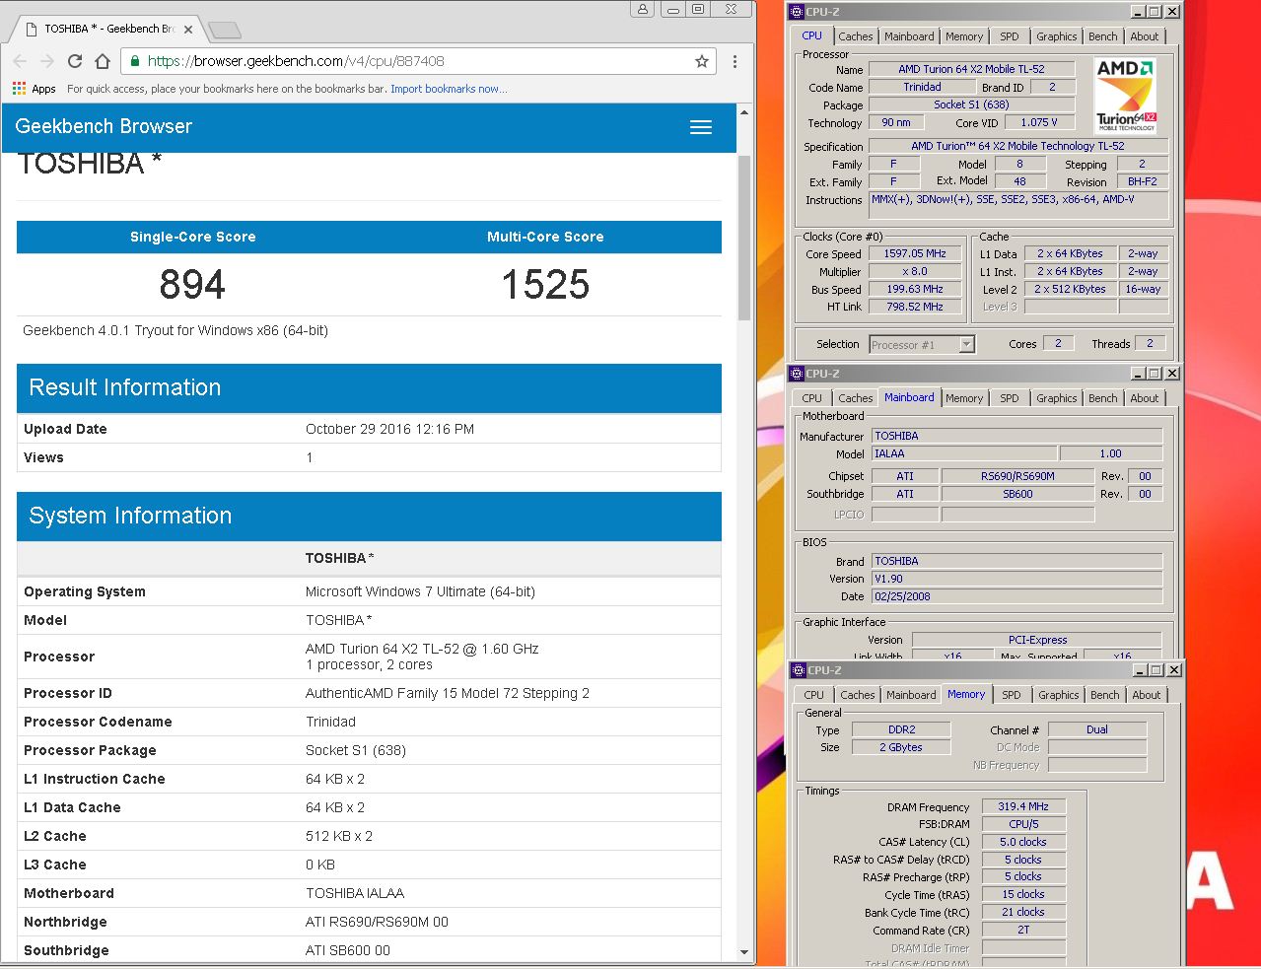The height and width of the screenshot is (969, 1261).
Task: Select SPD tab in bottom CPU-Z window
Action: pyautogui.click(x=1012, y=695)
